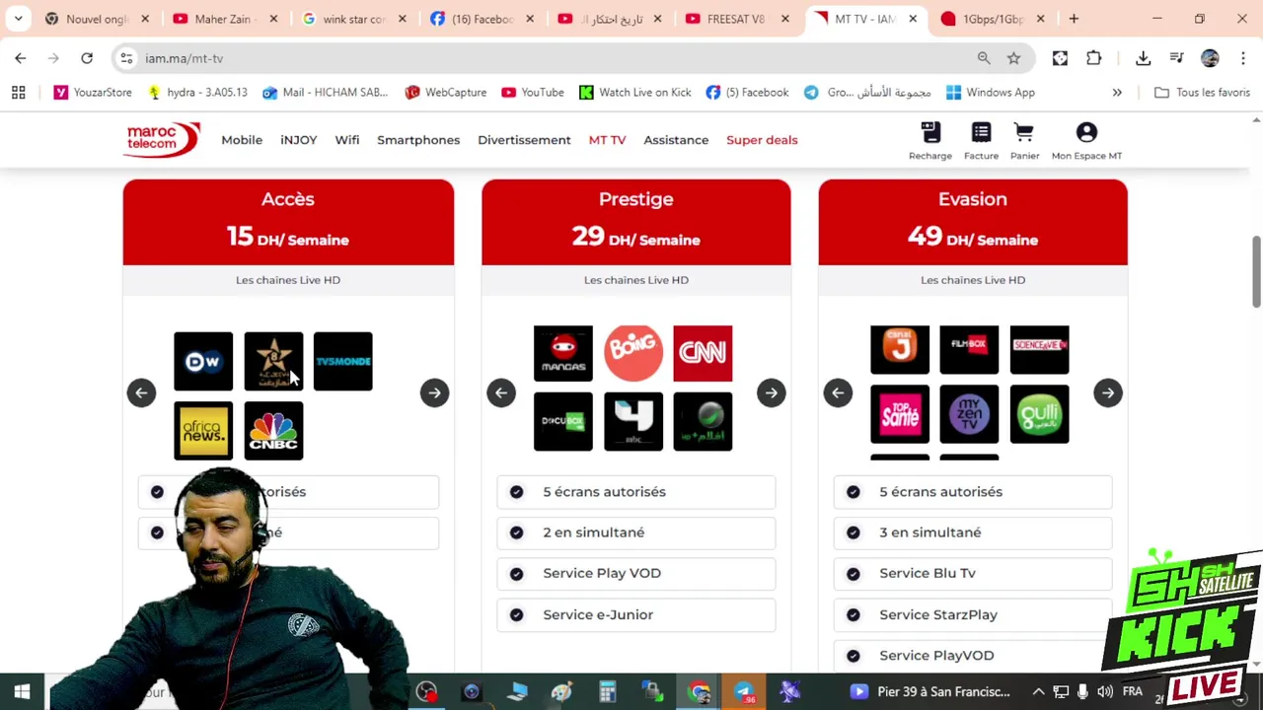The width and height of the screenshot is (1263, 710).
Task: Open the tab search dropdown
Action: click(18, 19)
